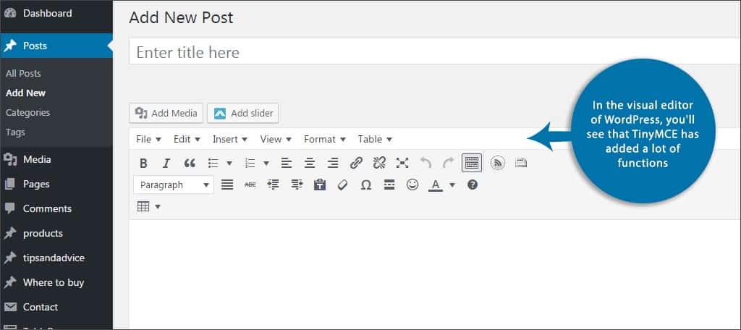
Task: Align text center
Action: (x=310, y=164)
